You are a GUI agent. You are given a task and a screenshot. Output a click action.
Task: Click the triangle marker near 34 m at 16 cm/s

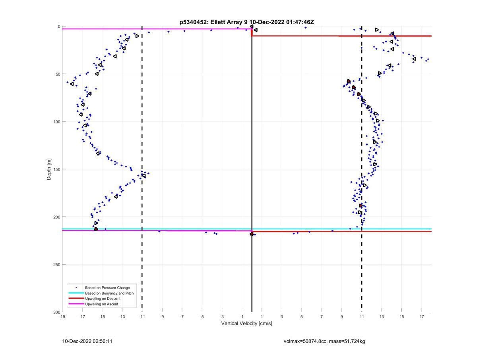[x=415, y=59]
